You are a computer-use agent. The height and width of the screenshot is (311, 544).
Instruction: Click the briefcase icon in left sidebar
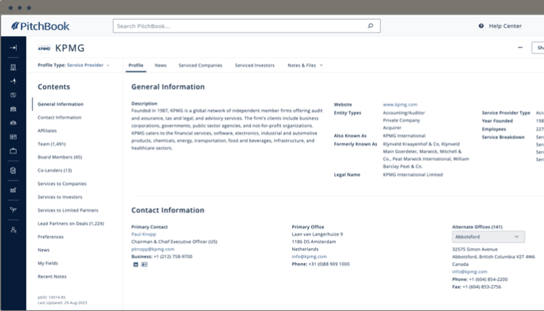[13, 151]
